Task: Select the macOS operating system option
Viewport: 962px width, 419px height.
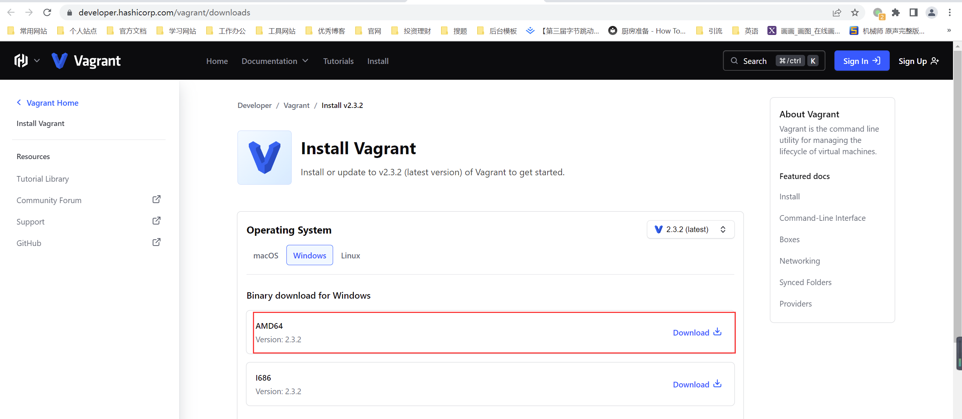Action: [x=266, y=255]
